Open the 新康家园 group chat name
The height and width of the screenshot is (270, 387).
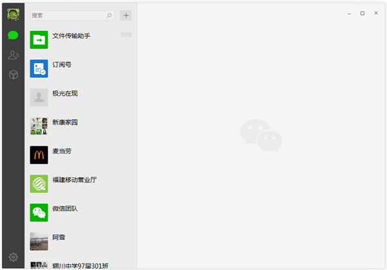pyautogui.click(x=65, y=122)
